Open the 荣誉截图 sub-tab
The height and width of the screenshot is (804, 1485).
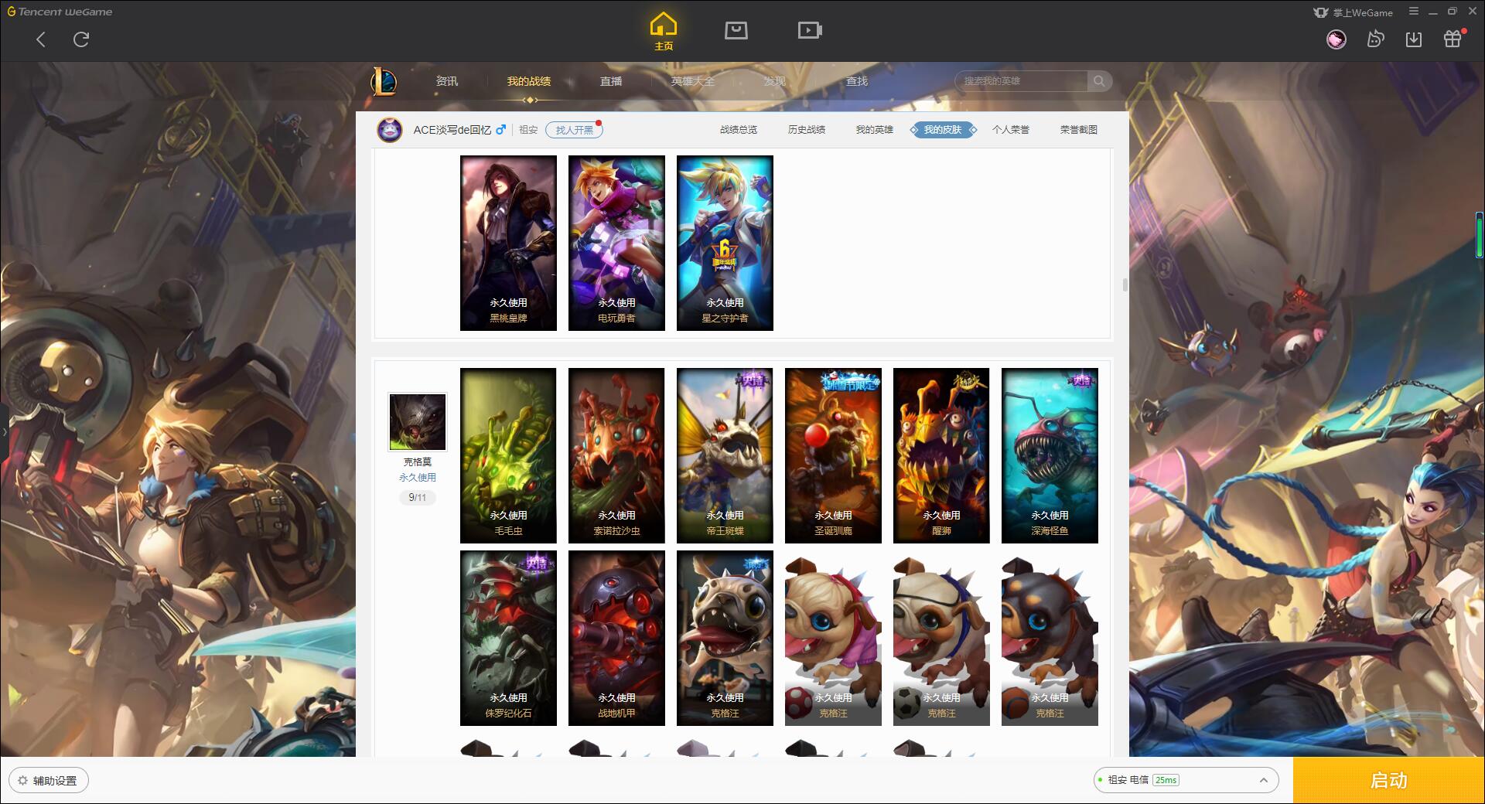click(x=1079, y=130)
